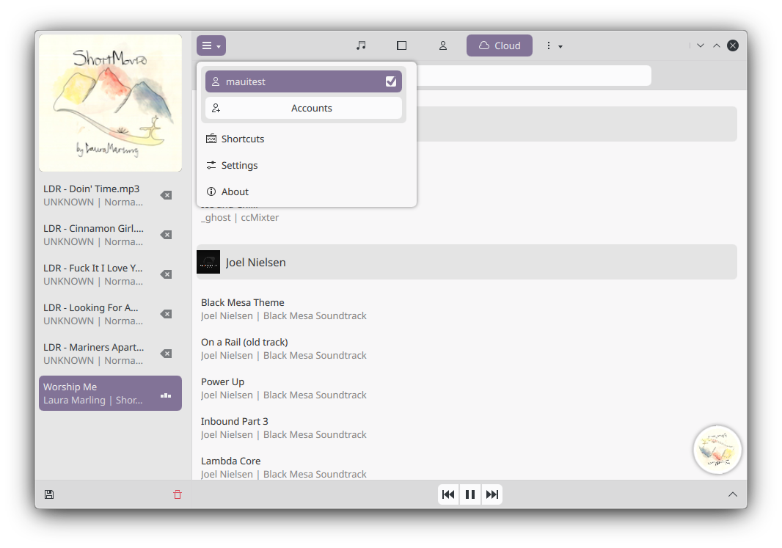The width and height of the screenshot is (782, 548).
Task: Select Settings in the menu
Action: pos(240,165)
